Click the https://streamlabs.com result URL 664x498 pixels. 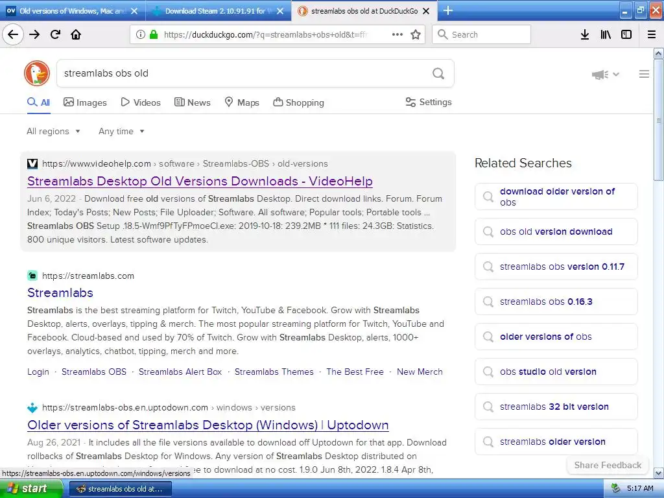[88, 276]
